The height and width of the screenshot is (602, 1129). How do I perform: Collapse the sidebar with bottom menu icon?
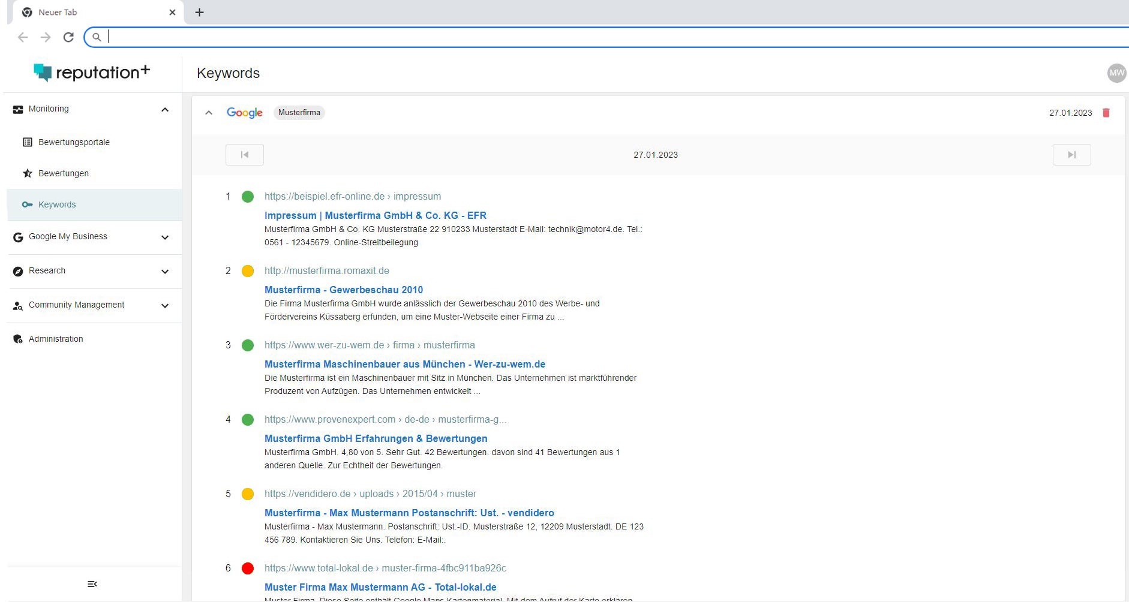(92, 584)
